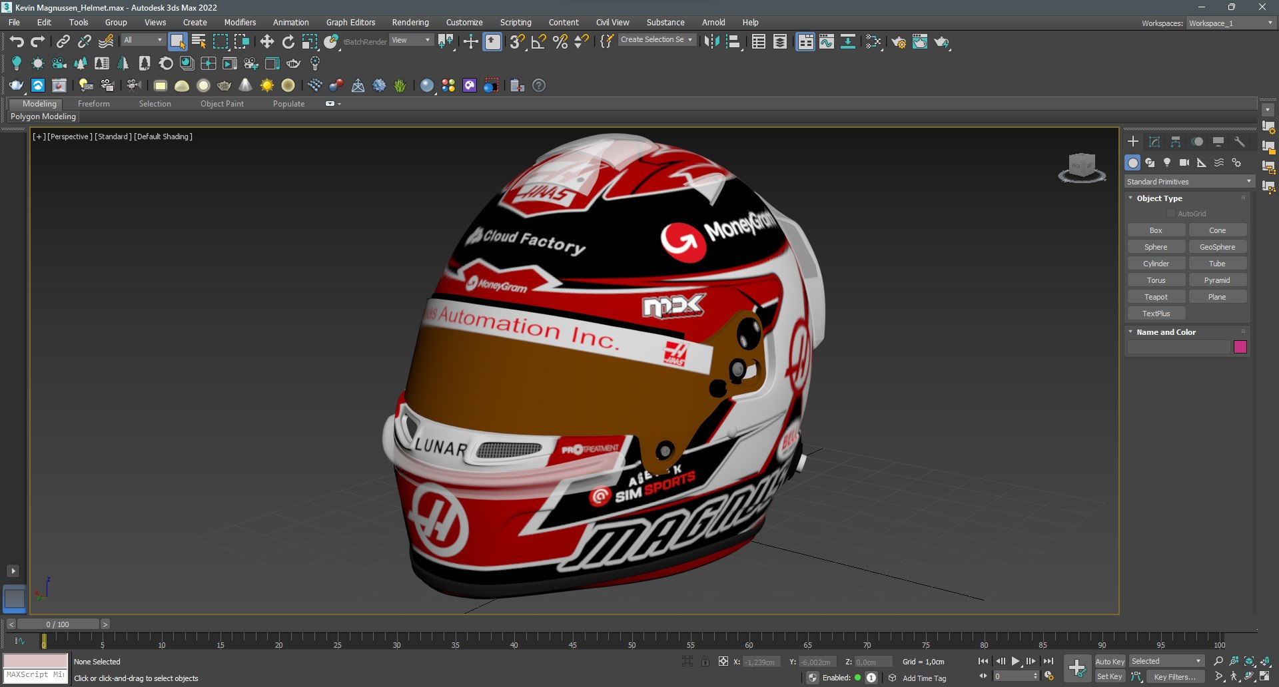Toggle Angle Snap
The image size is (1279, 687).
click(x=539, y=42)
